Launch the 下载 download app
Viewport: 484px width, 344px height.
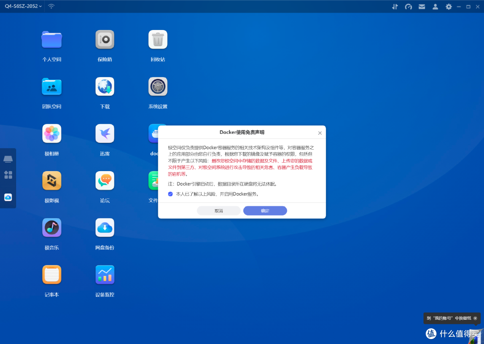point(105,87)
